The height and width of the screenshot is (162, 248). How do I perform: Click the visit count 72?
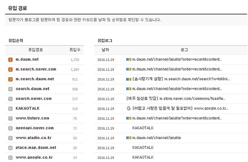click(75, 128)
